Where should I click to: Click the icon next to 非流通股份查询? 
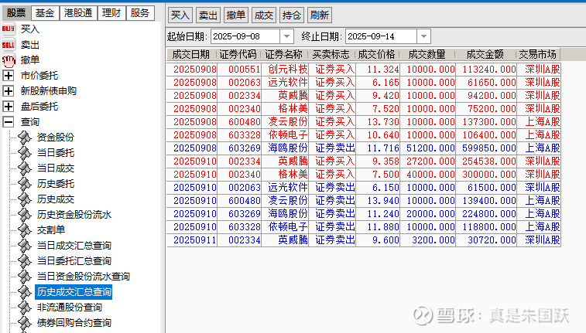(25, 308)
